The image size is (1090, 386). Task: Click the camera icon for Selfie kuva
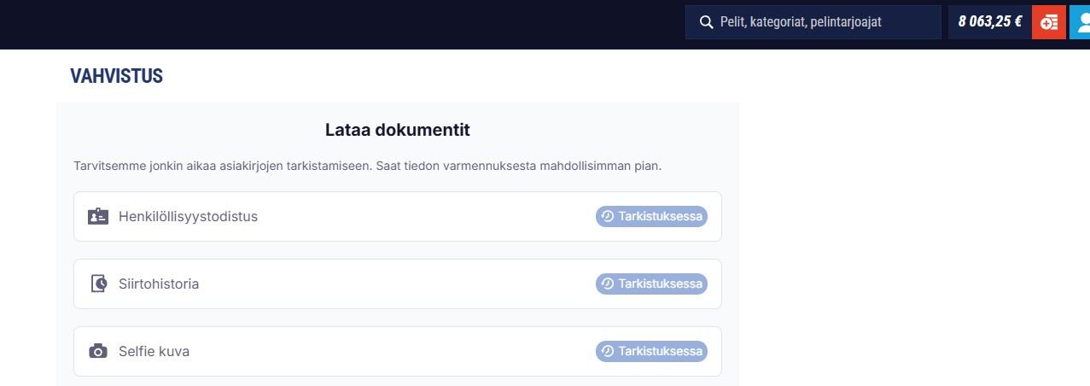(98, 351)
